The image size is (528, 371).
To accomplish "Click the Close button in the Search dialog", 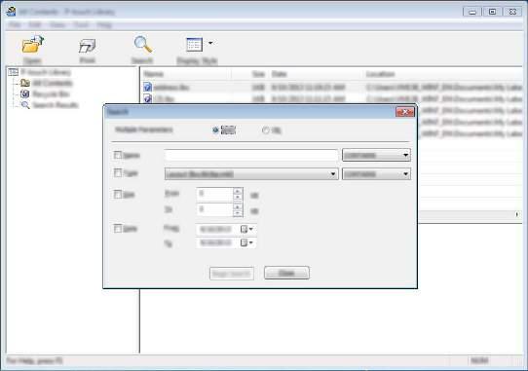I will tap(286, 273).
